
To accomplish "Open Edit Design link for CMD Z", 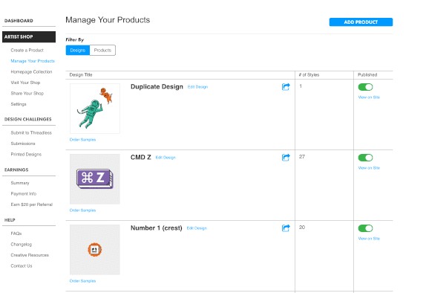I will coord(166,158).
